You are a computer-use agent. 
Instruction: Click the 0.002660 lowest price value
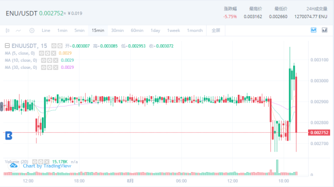278,16
